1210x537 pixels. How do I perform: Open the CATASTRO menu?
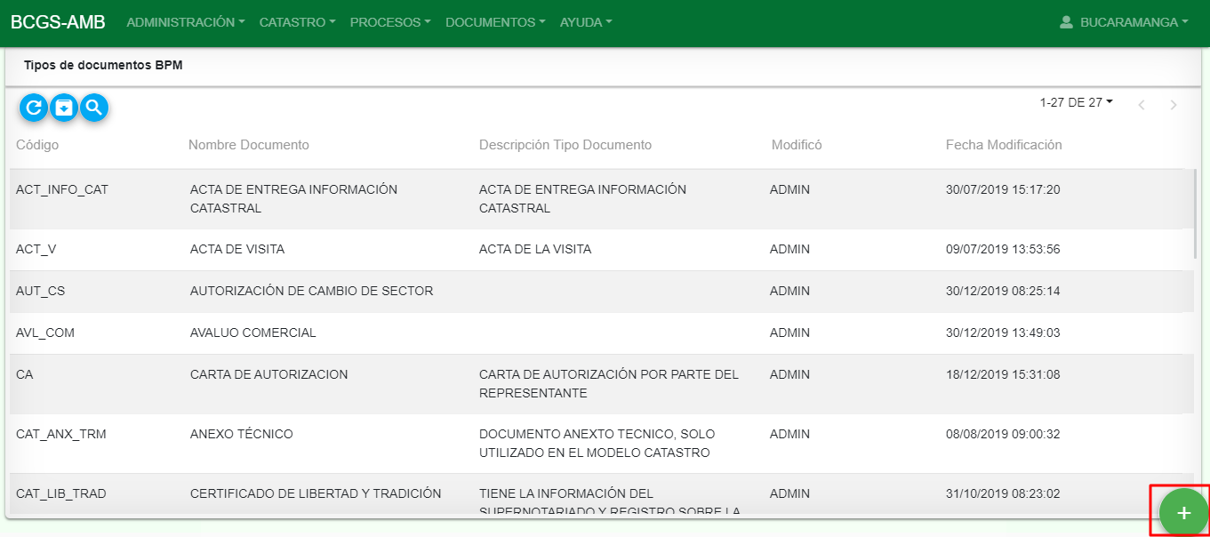(x=298, y=22)
